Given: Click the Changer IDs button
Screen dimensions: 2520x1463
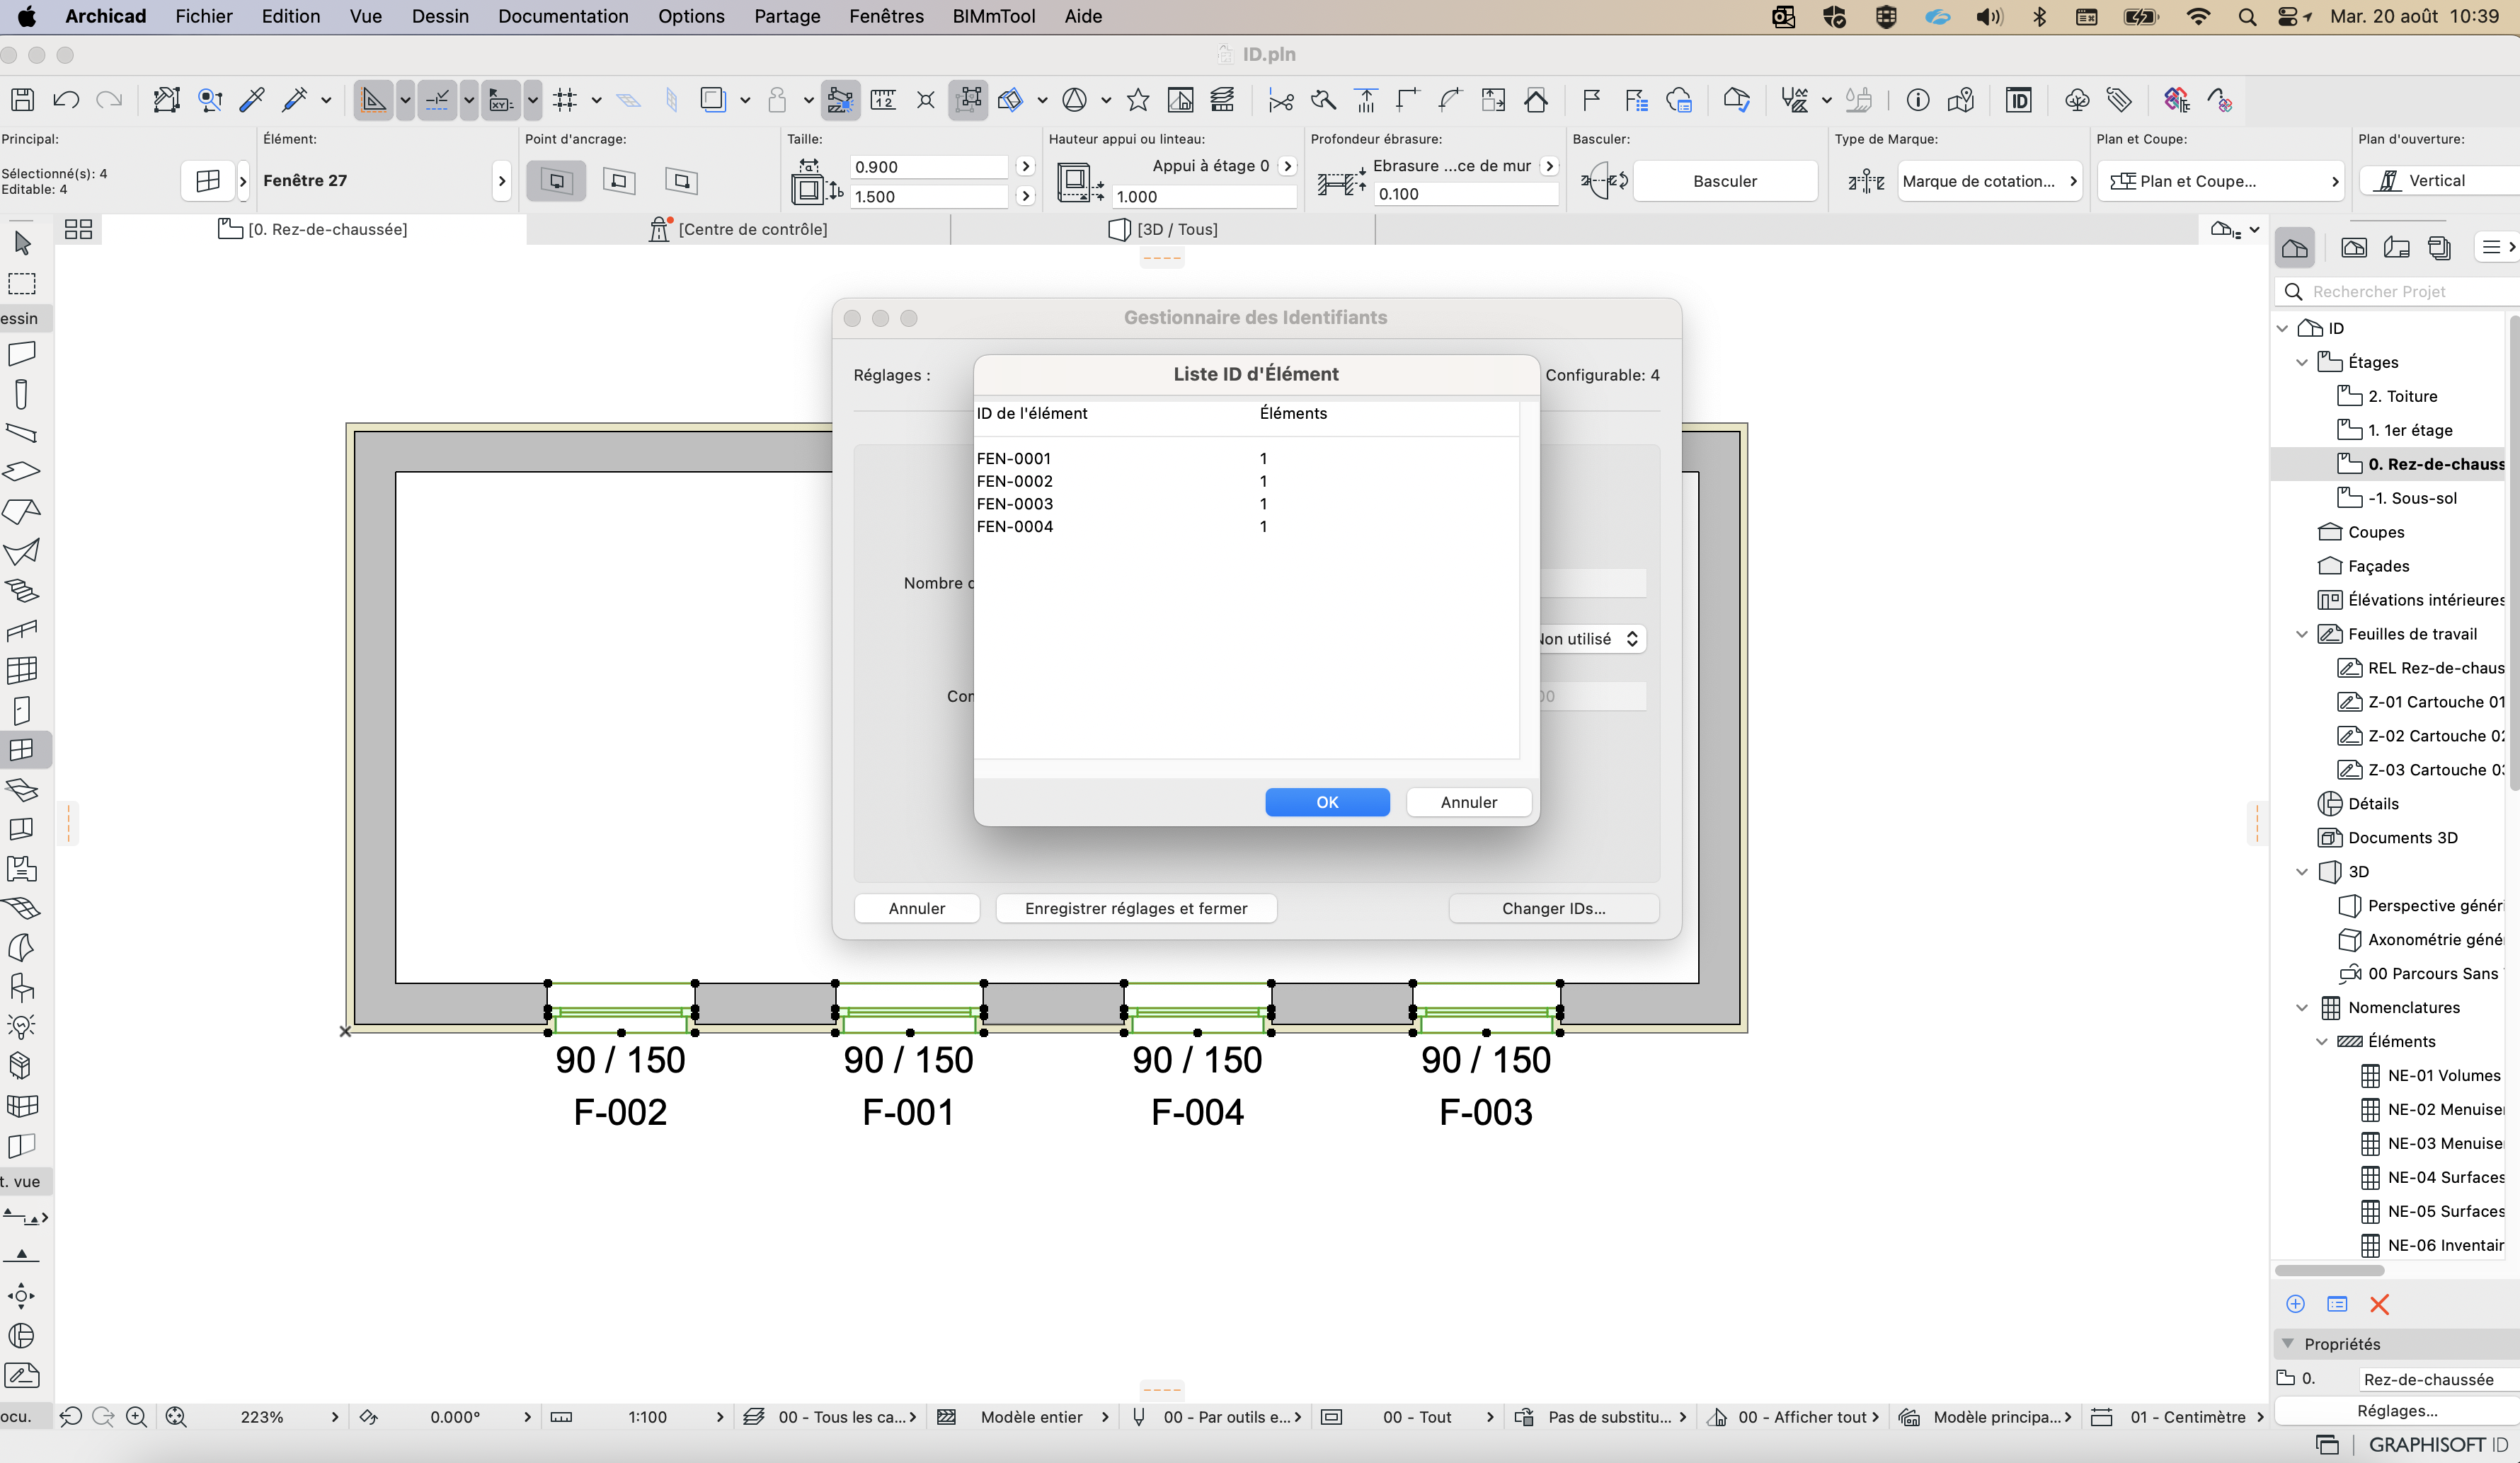Looking at the screenshot, I should [1553, 908].
